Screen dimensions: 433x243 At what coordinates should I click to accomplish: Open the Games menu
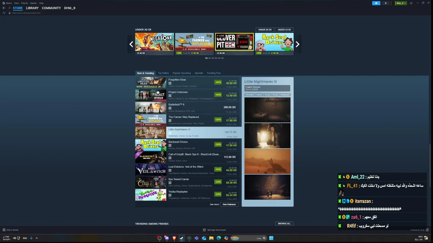[x=33, y=3]
